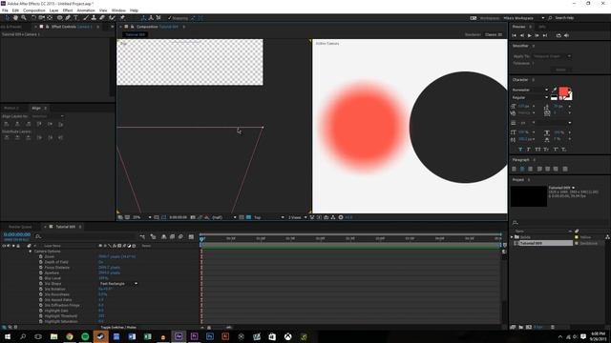Click the Local Axis Mode icon

point(143,18)
